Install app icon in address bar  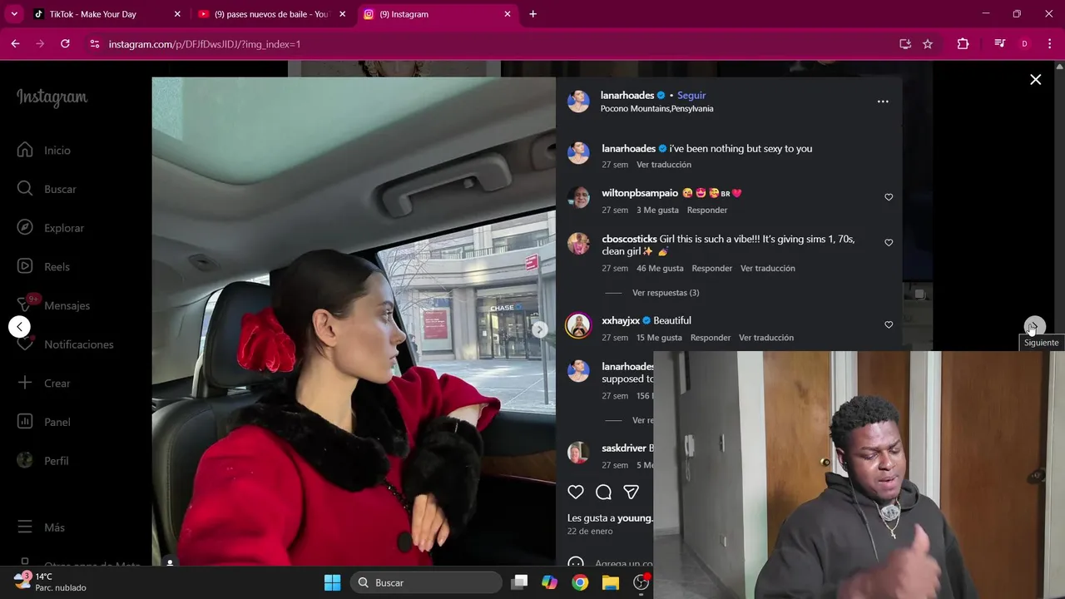click(x=905, y=44)
